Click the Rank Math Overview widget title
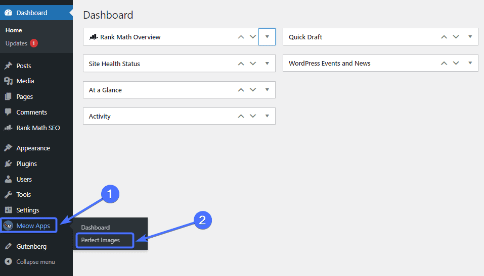Viewport: 484px width, 276px height. coord(130,37)
